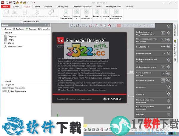179x136 pixels.
Task: Click the wireframe box view icon
Action: [91, 25]
